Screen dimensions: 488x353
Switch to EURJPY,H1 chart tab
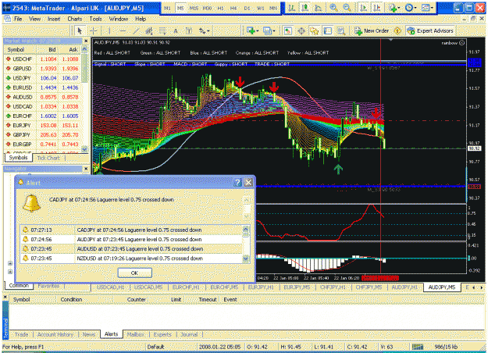pyautogui.click(x=261, y=287)
